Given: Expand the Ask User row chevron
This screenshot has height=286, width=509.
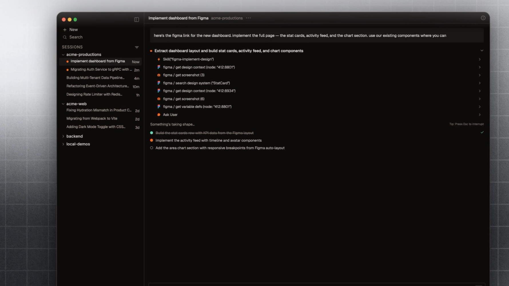Looking at the screenshot, I should pyautogui.click(x=480, y=115).
